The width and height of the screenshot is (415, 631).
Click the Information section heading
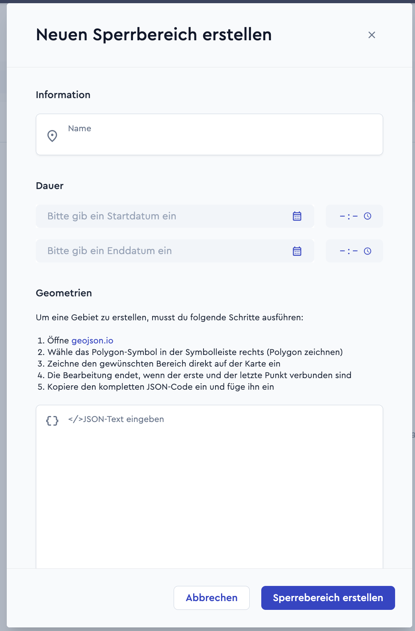[x=63, y=95]
